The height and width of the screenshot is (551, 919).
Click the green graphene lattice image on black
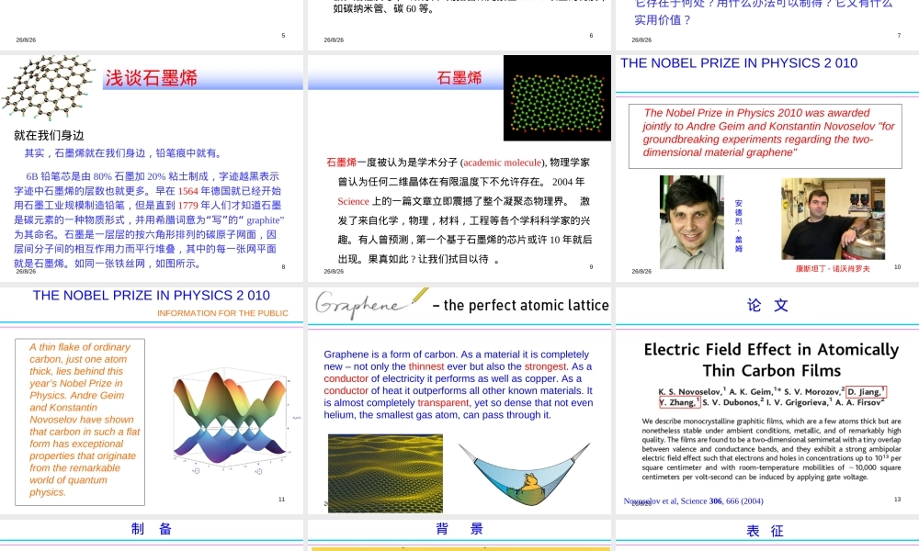[558, 98]
